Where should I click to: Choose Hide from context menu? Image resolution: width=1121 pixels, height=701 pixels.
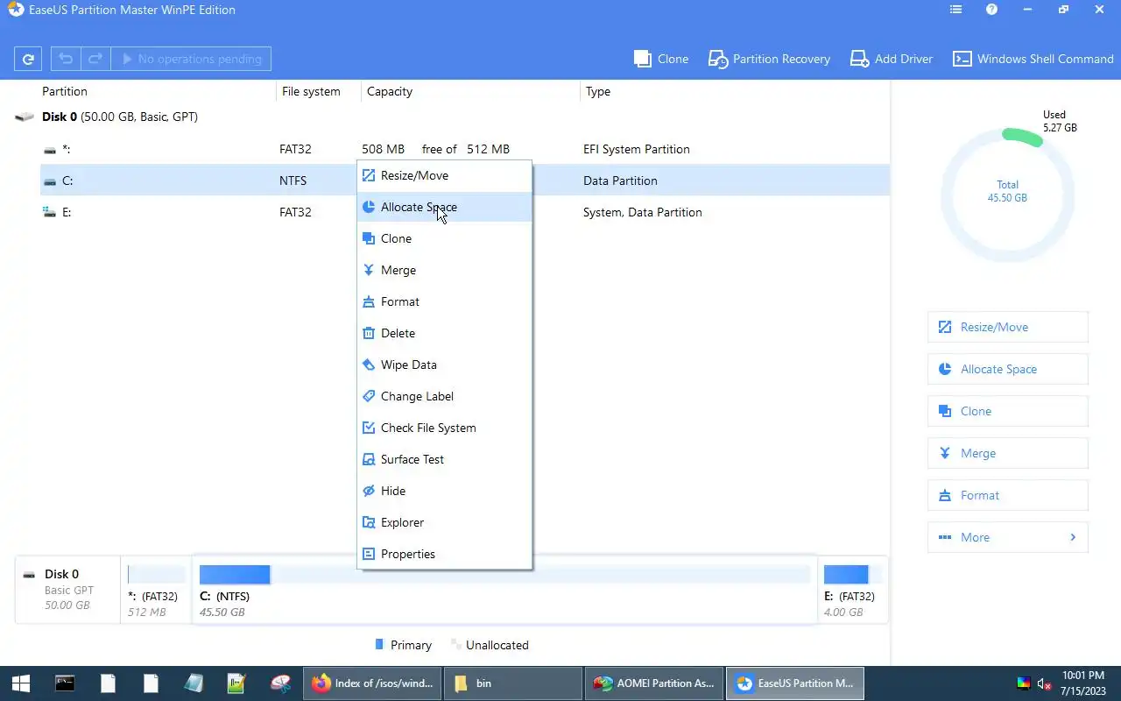(x=444, y=491)
